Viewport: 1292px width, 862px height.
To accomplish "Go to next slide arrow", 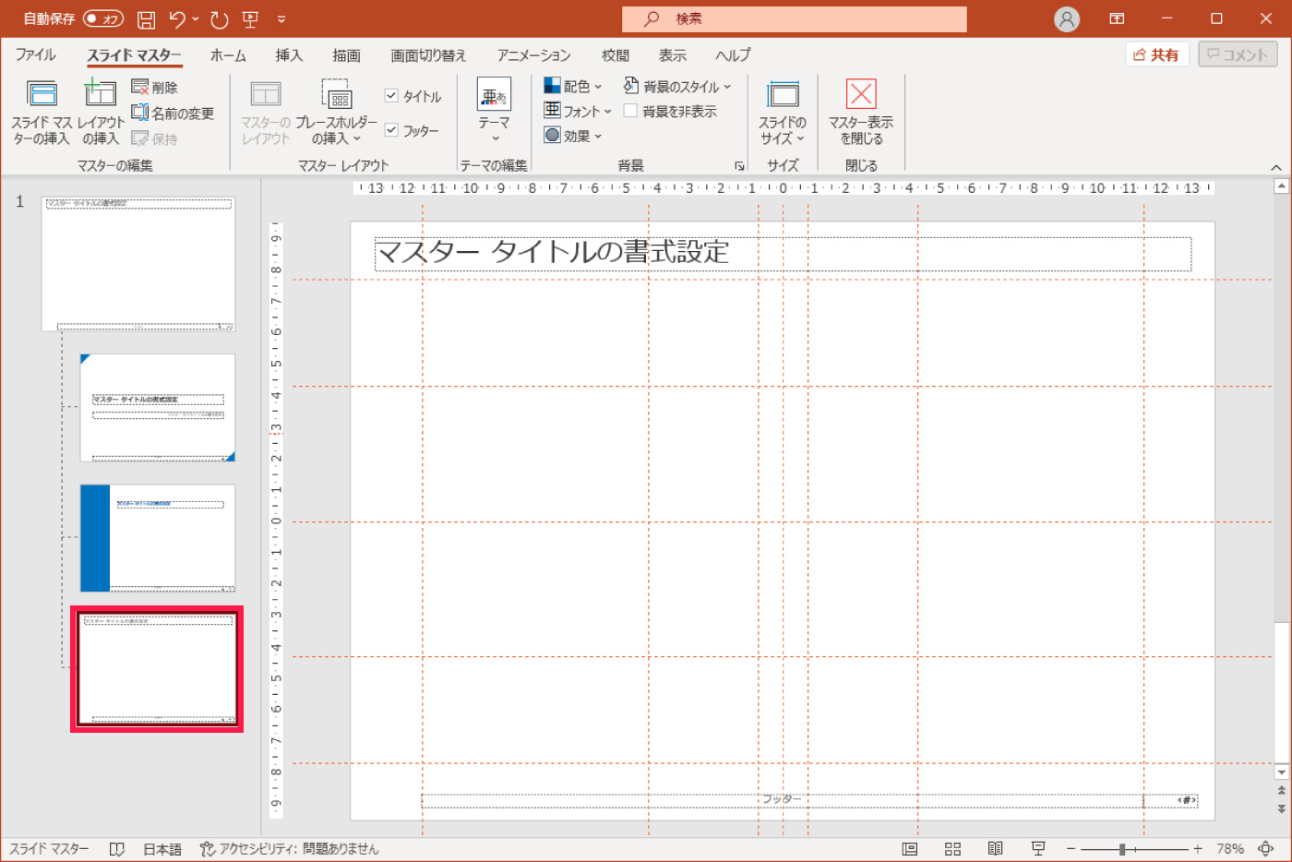I will 1281,808.
